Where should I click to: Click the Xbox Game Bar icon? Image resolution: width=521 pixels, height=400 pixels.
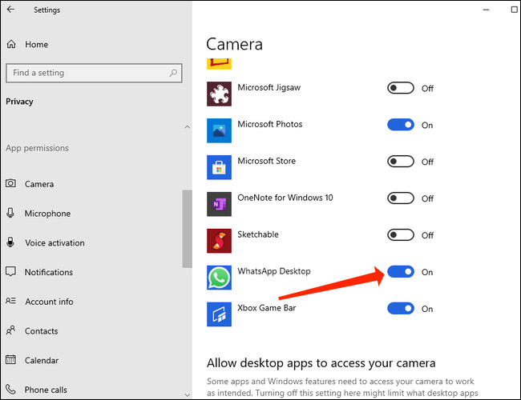219,314
